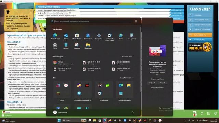
Task: Click the user account avatar
Action: pyautogui.click(x=55, y=112)
